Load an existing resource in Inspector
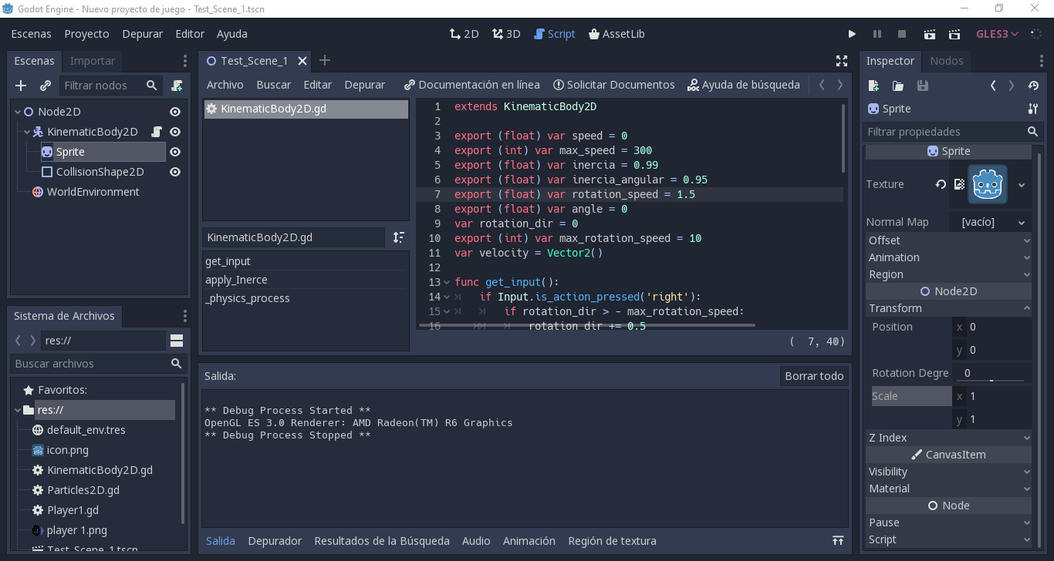The image size is (1054, 561). 898,86
